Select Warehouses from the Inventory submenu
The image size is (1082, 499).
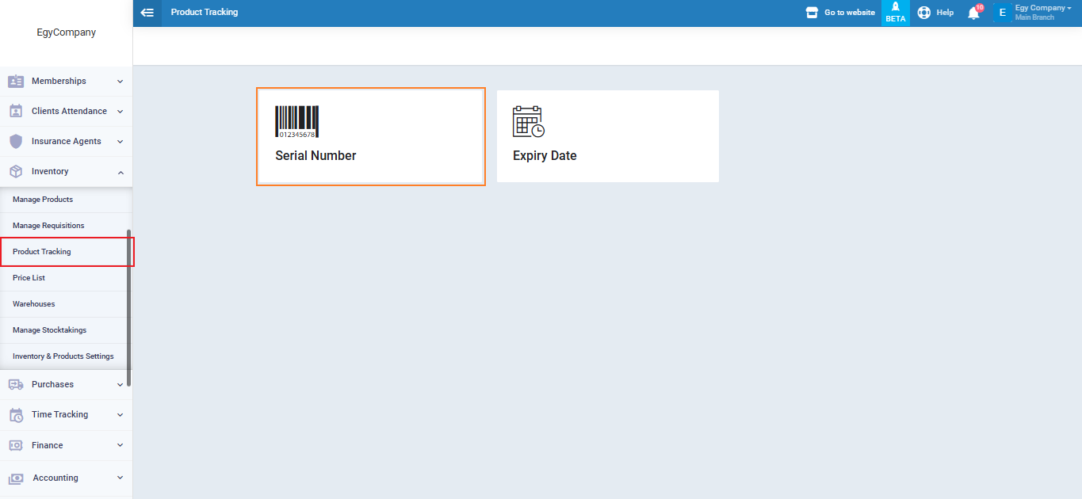(x=34, y=304)
